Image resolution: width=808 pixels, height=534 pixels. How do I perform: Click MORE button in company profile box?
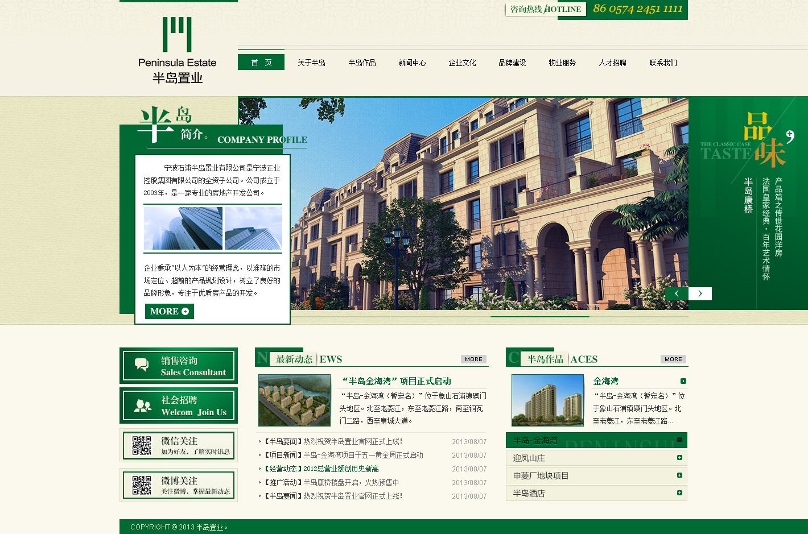[170, 311]
